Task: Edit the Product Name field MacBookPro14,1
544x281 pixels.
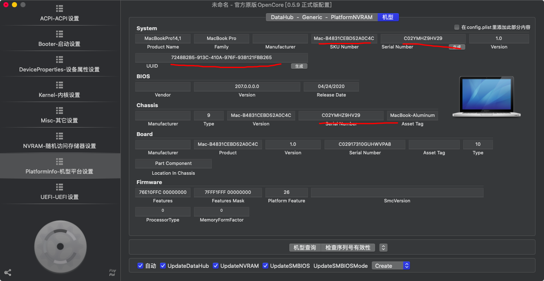Action: 163,38
